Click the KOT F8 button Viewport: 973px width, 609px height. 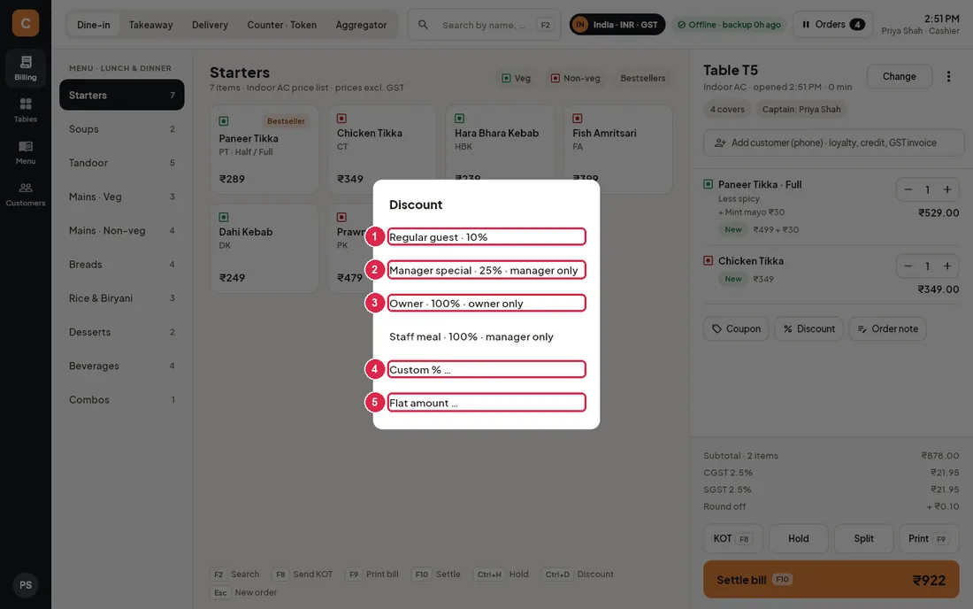[733, 538]
